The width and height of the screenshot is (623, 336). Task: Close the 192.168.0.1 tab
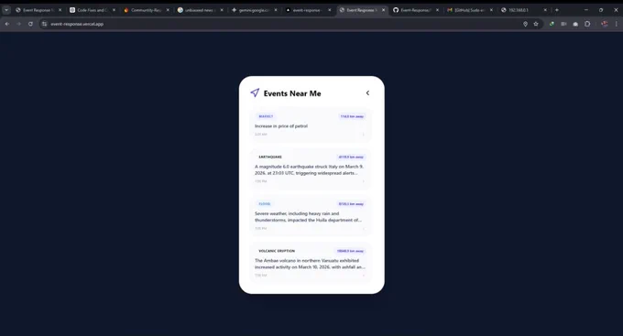545,10
